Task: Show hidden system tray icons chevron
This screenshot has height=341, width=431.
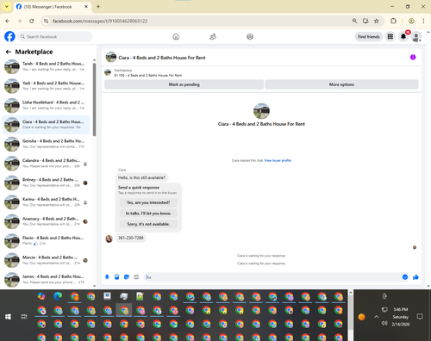Action: [376, 317]
